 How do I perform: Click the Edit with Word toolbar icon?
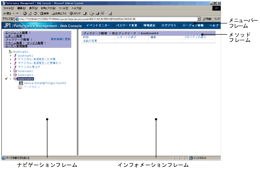(103, 14)
